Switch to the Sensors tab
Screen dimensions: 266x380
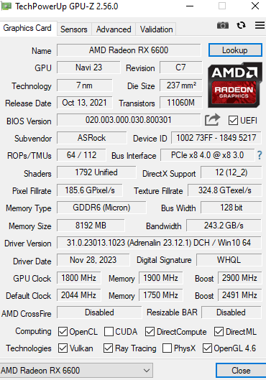coord(74,29)
